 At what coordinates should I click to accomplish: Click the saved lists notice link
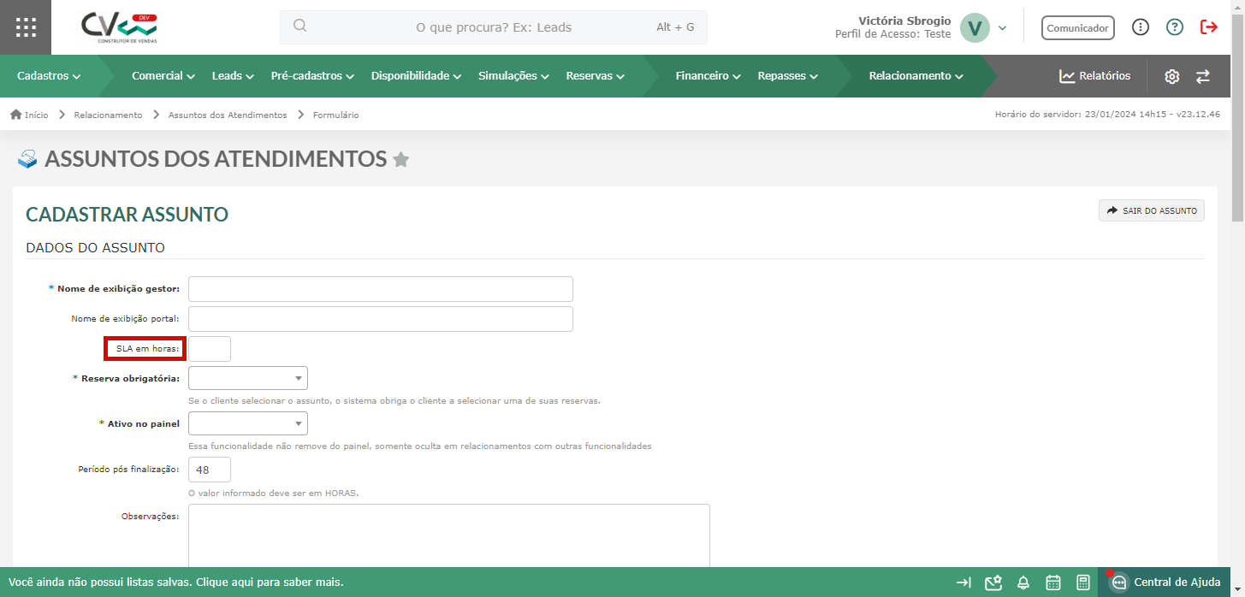click(175, 582)
